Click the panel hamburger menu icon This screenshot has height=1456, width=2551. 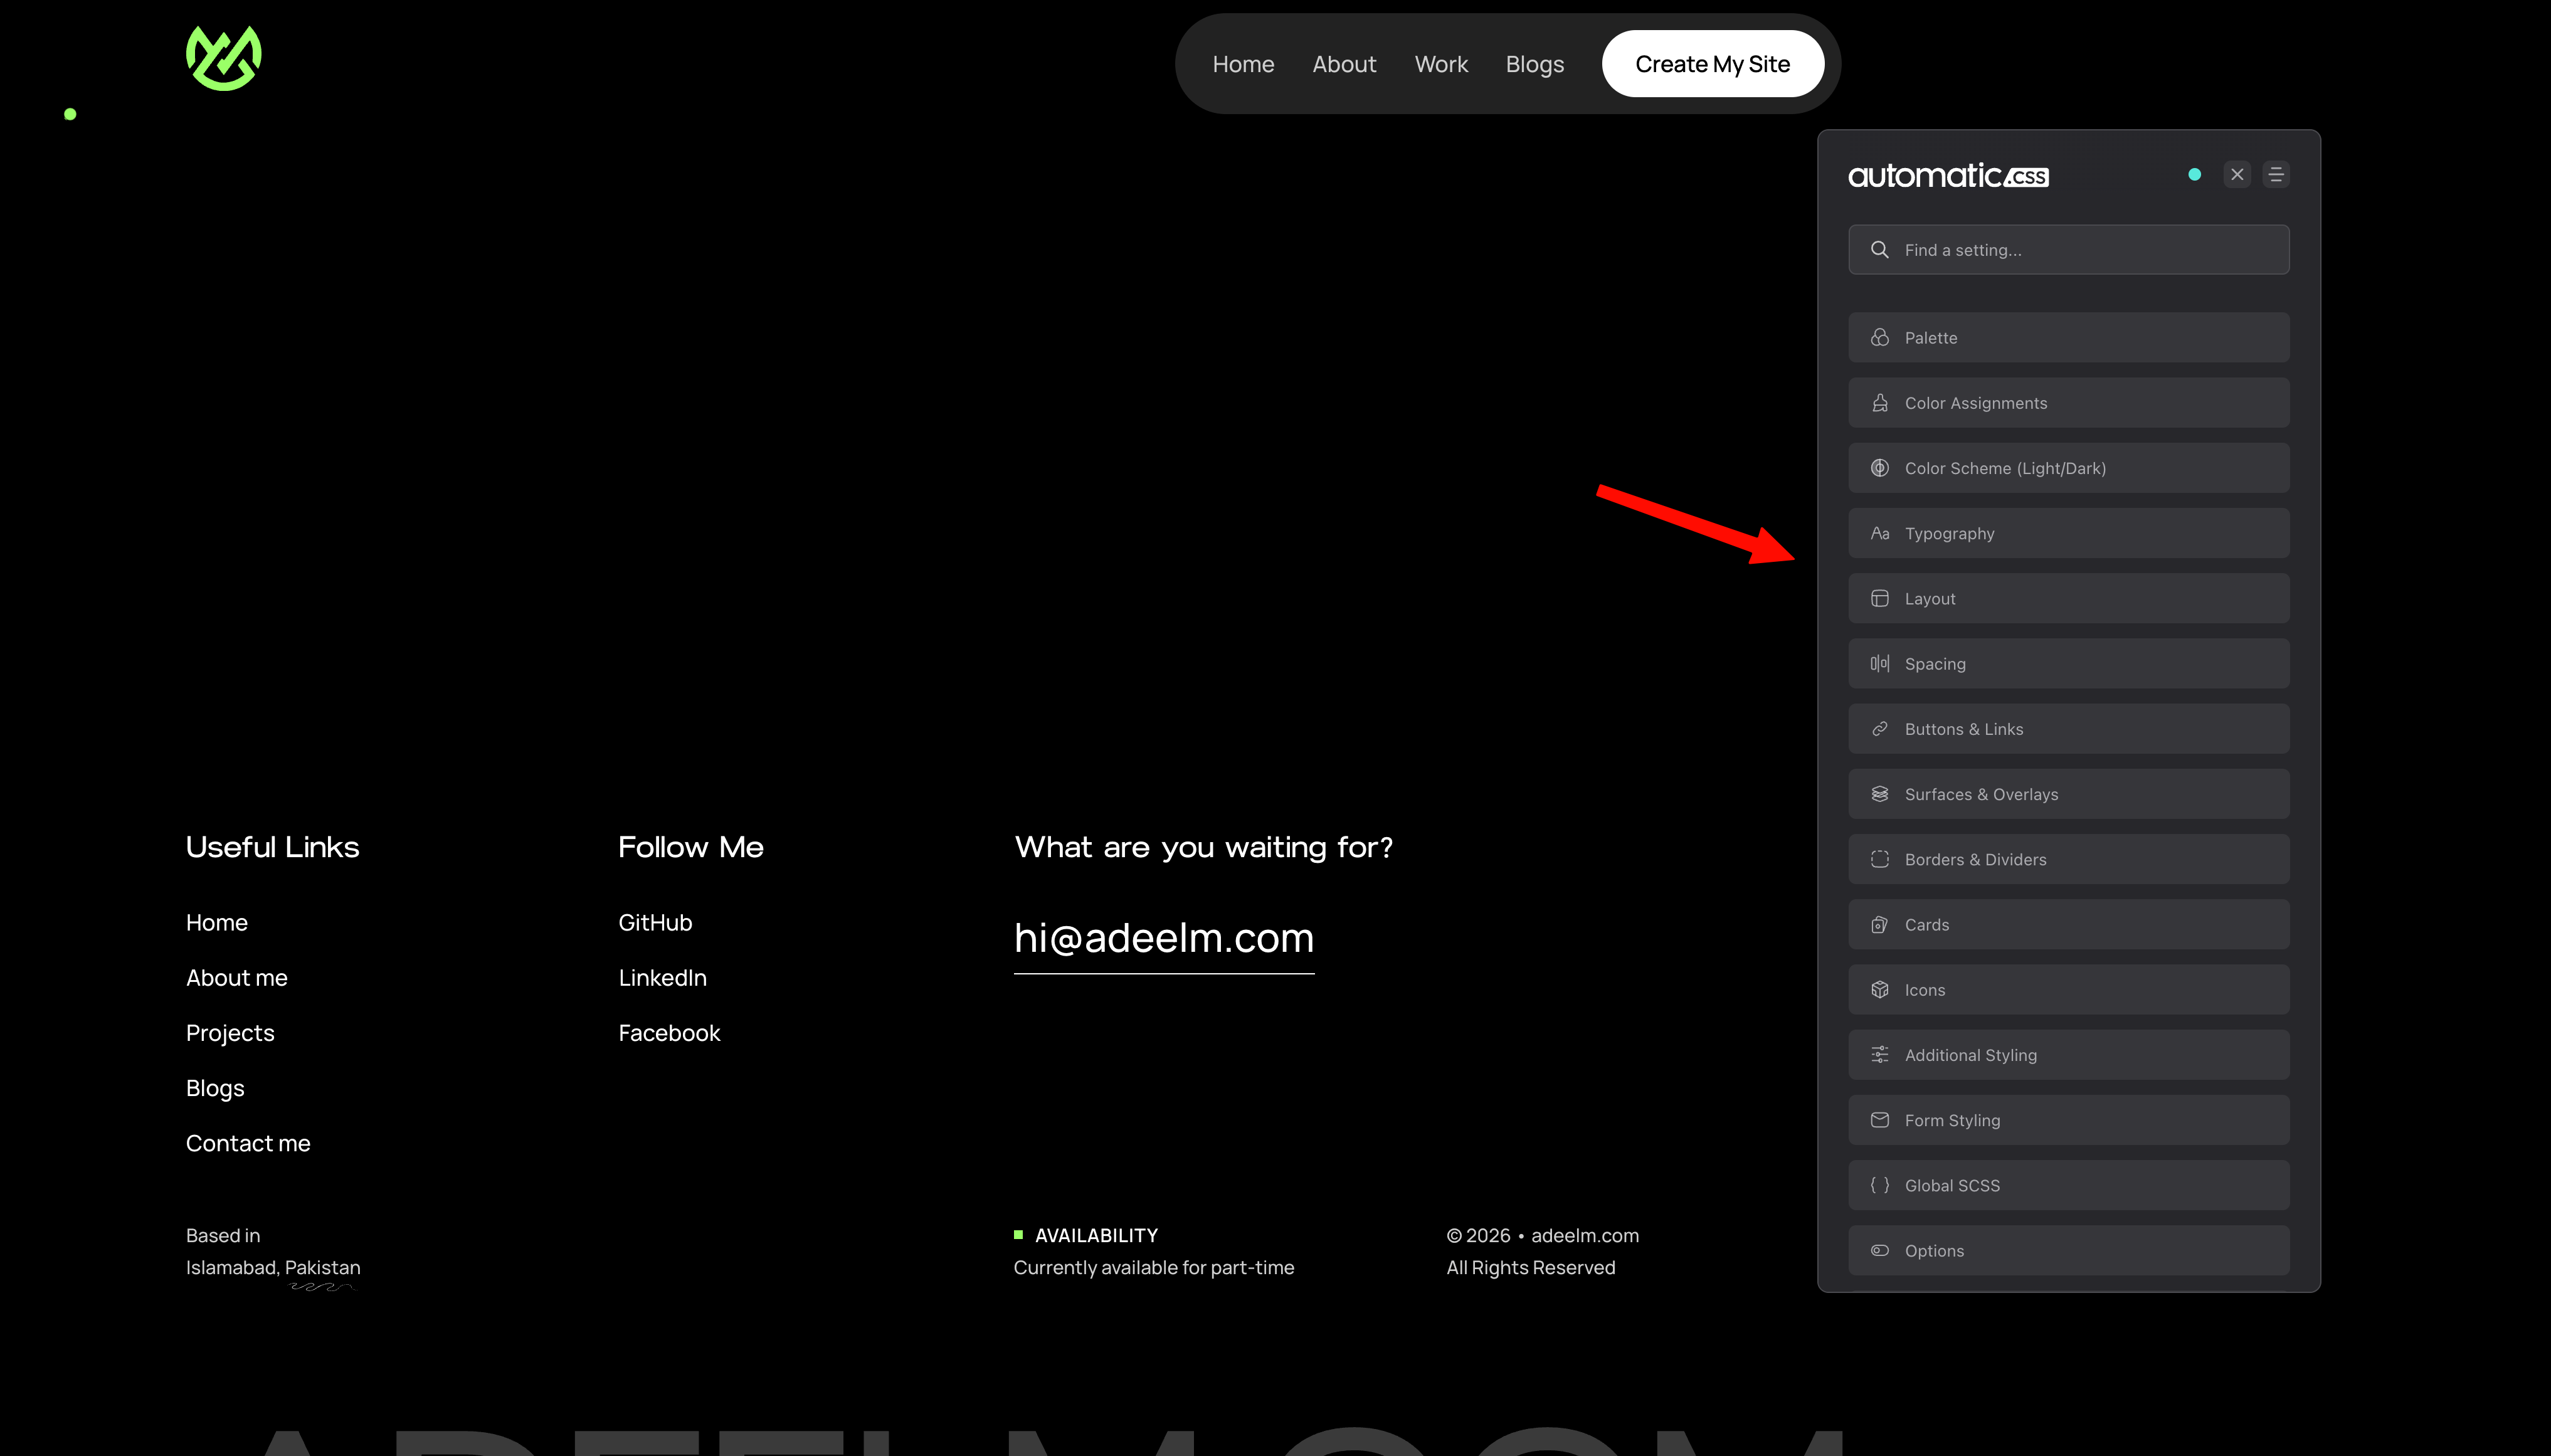click(x=2276, y=175)
